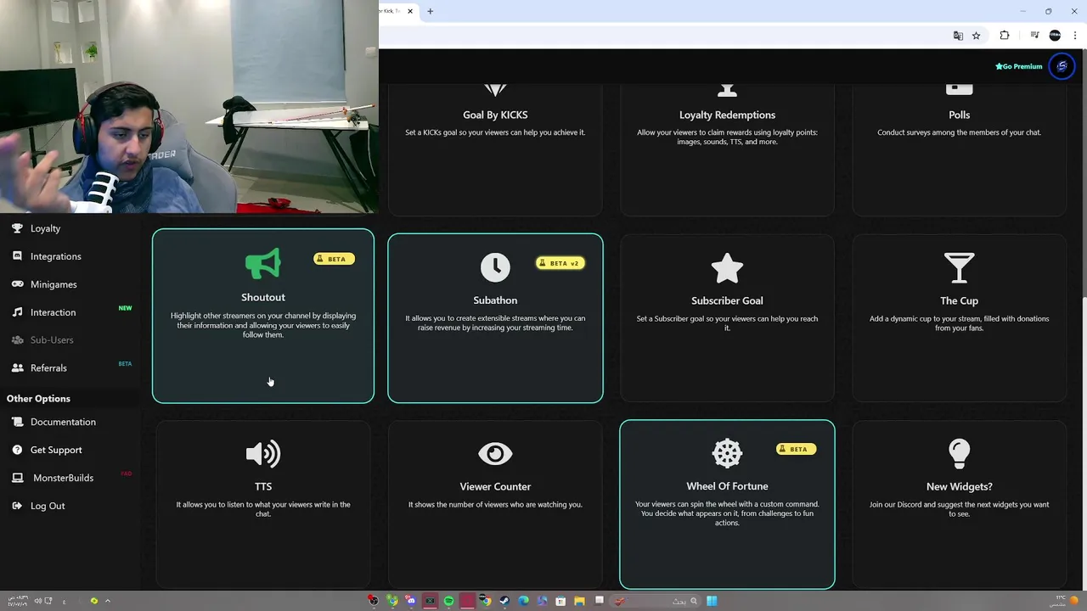Click Get Support in sidebar
Viewport: 1087px width, 611px height.
tap(56, 450)
